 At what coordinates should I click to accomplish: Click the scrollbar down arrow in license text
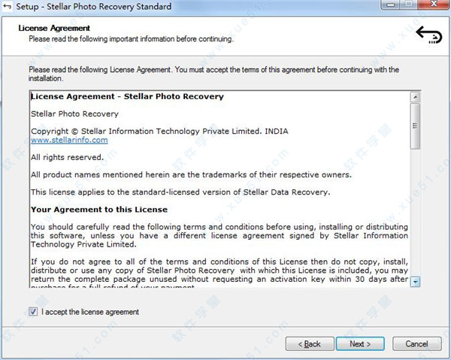415,281
